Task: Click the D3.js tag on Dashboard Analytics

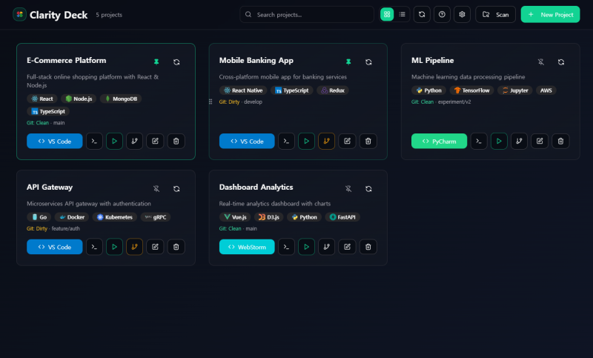Action: [269, 217]
